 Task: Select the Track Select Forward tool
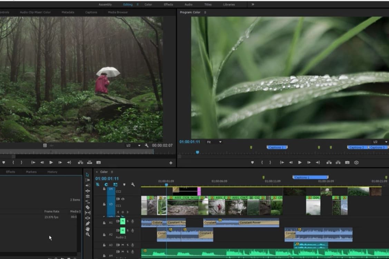coord(88,180)
